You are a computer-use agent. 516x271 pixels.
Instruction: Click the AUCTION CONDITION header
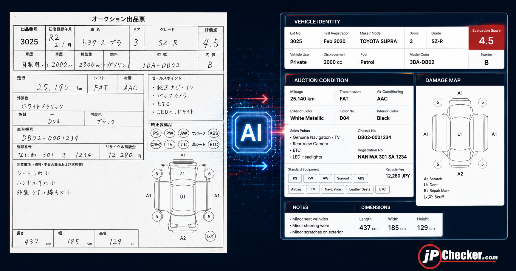coord(321,80)
